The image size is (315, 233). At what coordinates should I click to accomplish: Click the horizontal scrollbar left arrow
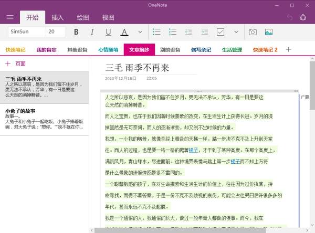coord(92,230)
